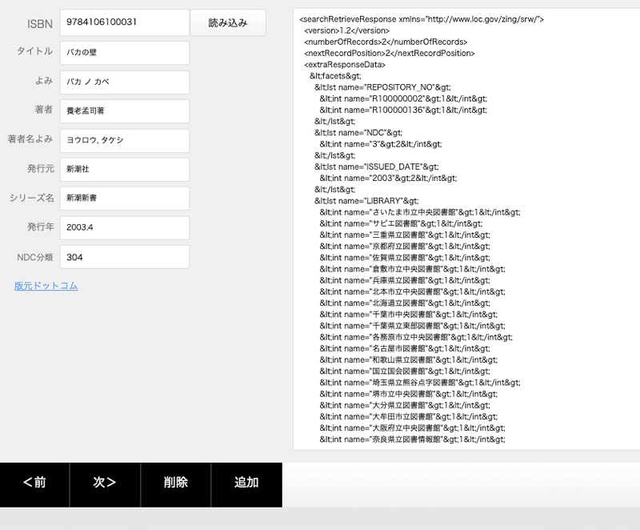The image size is (640, 530).
Task: Click the 国立国会図書館 entry line
Action: [405, 371]
